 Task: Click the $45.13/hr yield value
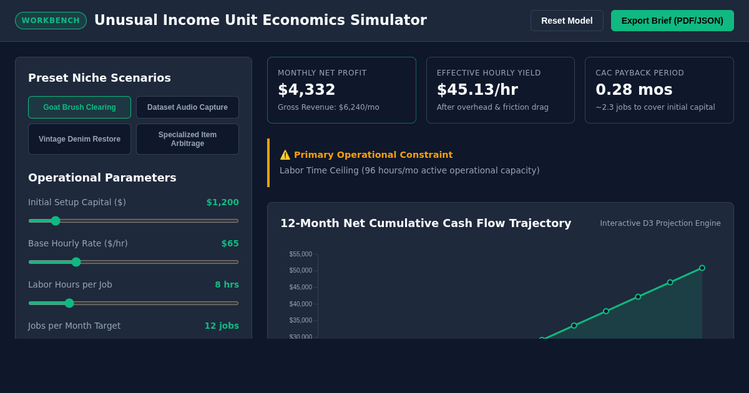click(477, 90)
